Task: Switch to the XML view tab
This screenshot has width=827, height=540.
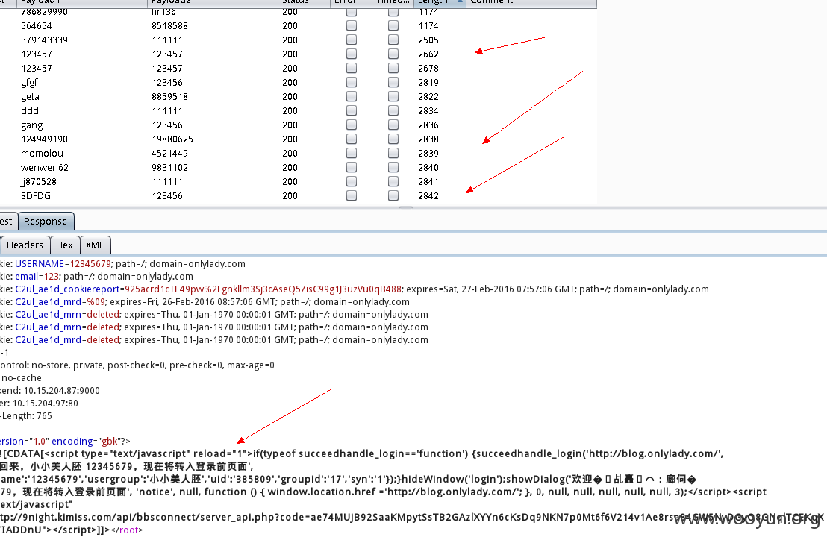Action: [95, 245]
